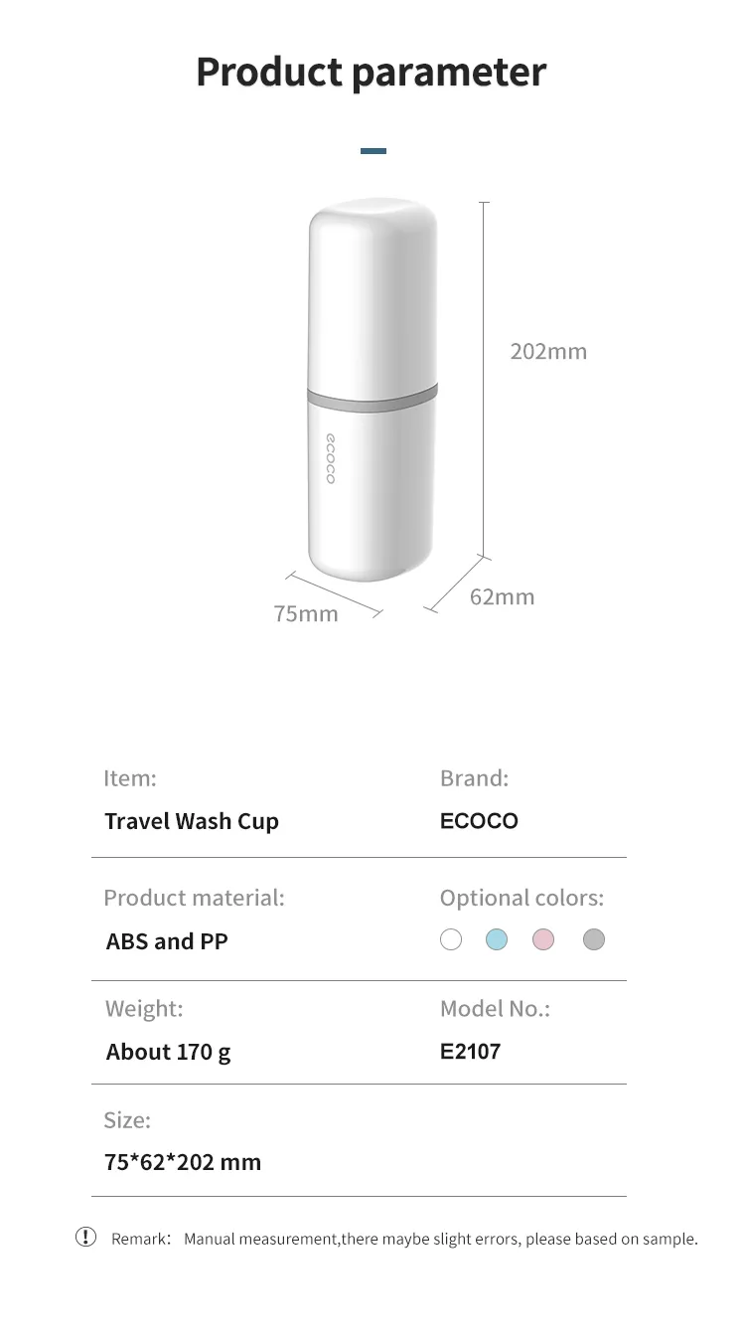The width and height of the screenshot is (745, 1342).
Task: Click the ecoco logo on cup
Action: tap(331, 459)
